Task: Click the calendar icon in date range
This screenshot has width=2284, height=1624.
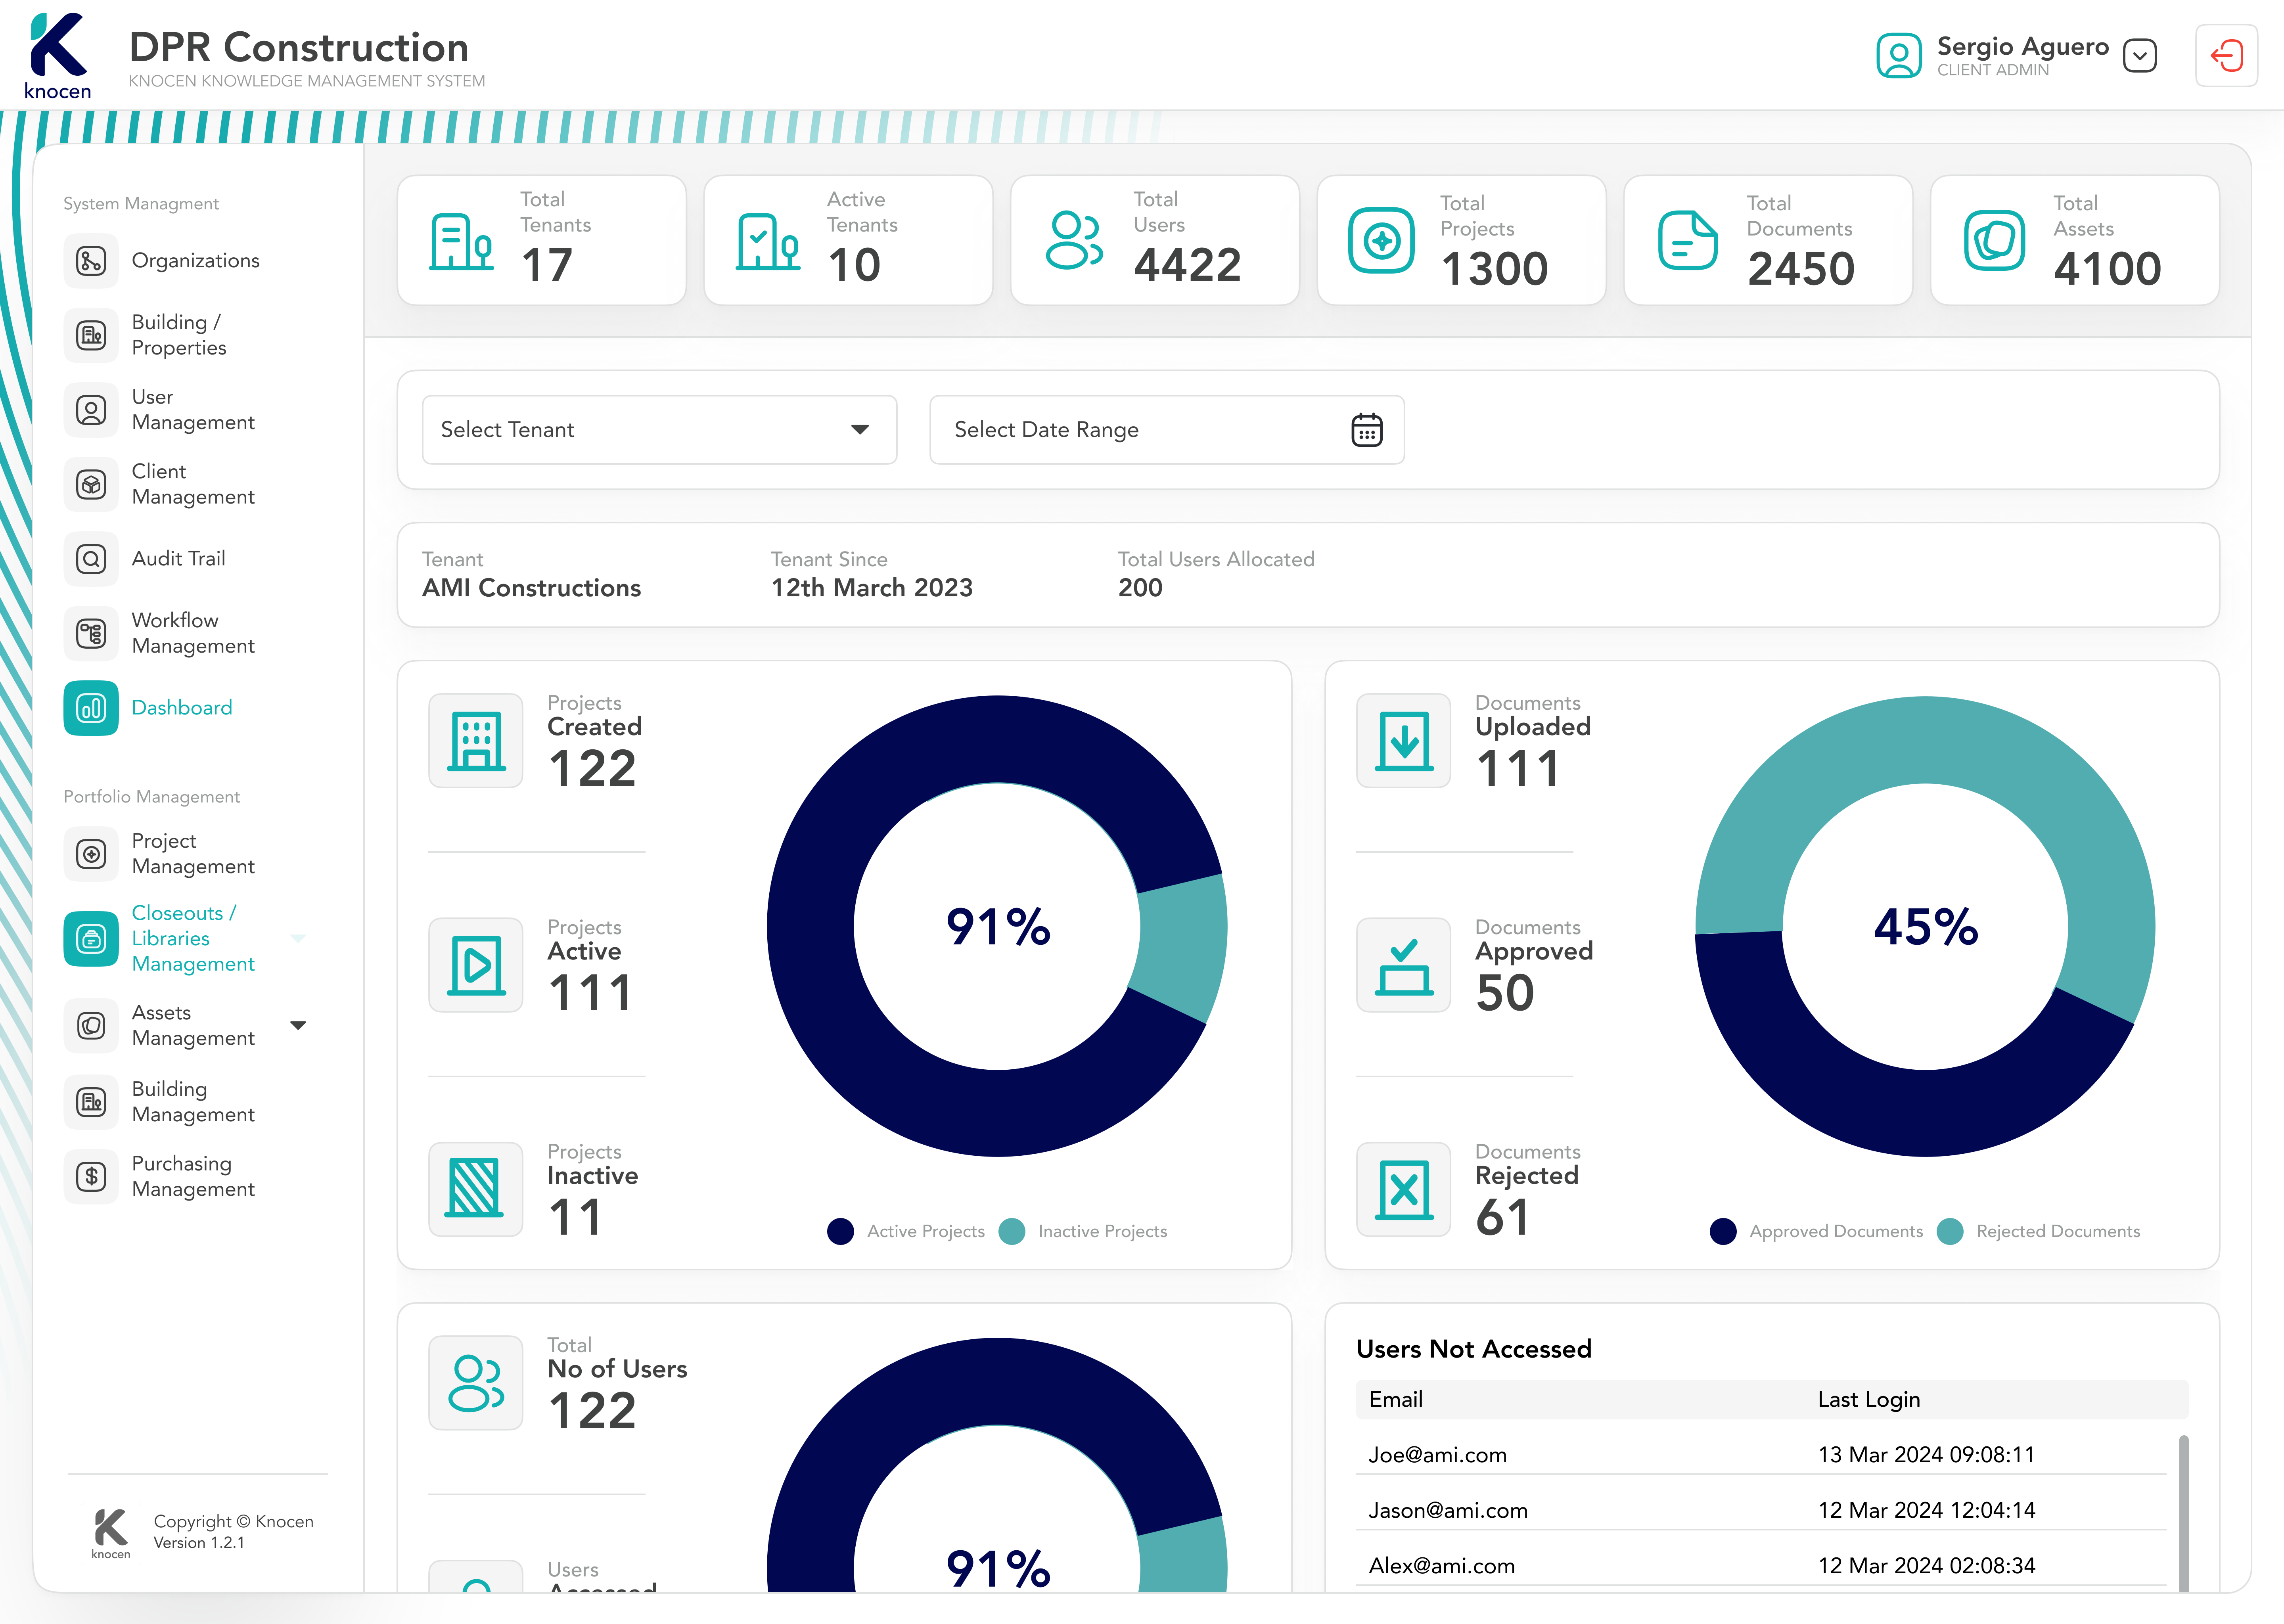Action: click(1366, 430)
